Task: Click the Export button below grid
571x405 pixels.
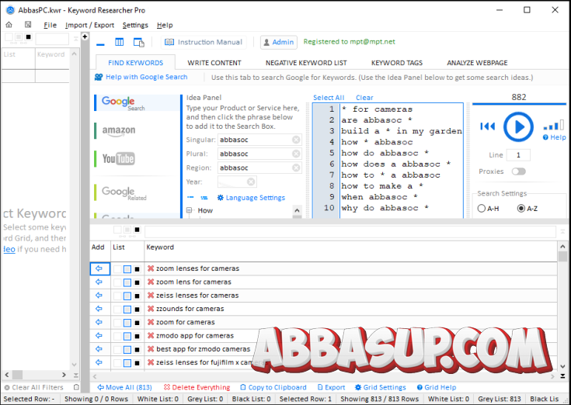Action: 331,387
